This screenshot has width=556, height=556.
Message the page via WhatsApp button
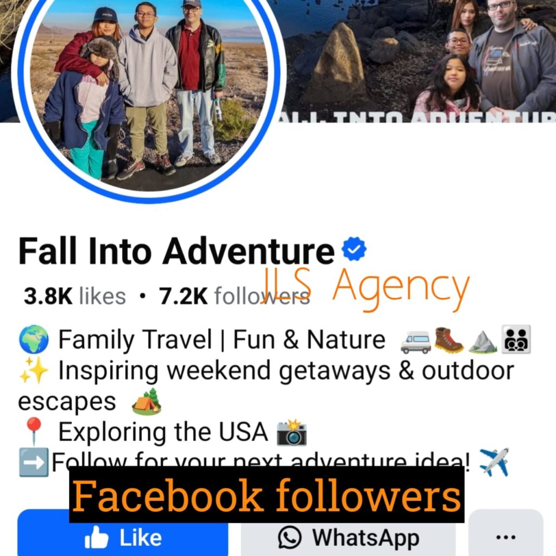point(348,537)
